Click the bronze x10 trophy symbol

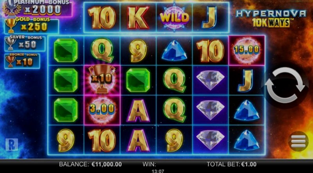(102, 80)
